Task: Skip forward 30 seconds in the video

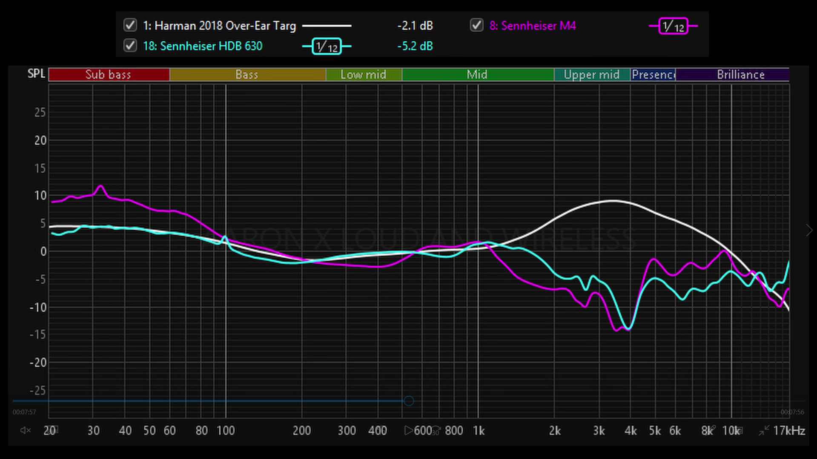Action: (436, 430)
